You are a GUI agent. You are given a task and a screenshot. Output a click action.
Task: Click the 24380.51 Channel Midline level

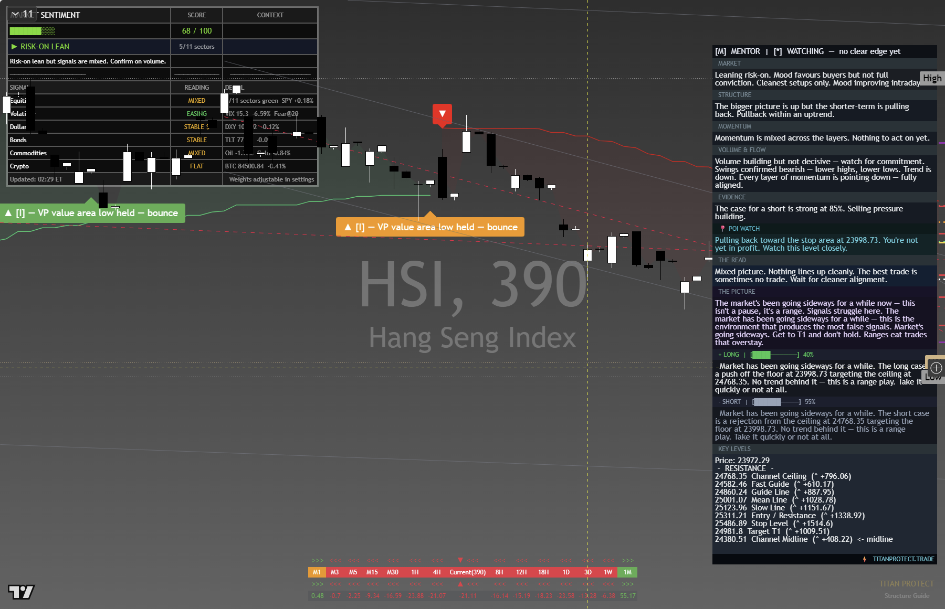click(804, 539)
